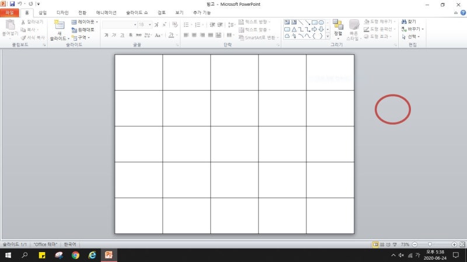This screenshot has height=262, width=467.
Task: Open Change Case (Aa) dropdown
Action: coord(158,35)
